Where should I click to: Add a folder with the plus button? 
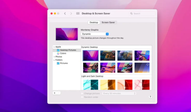(54, 93)
